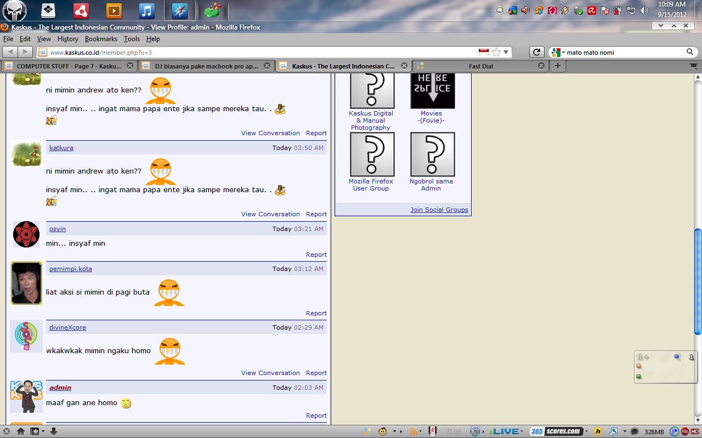The width and height of the screenshot is (702, 438).
Task: Close the add-on bar with the X
Action: (x=7, y=431)
